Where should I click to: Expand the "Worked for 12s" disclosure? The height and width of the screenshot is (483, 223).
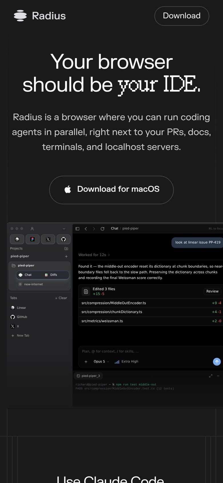(x=94, y=255)
